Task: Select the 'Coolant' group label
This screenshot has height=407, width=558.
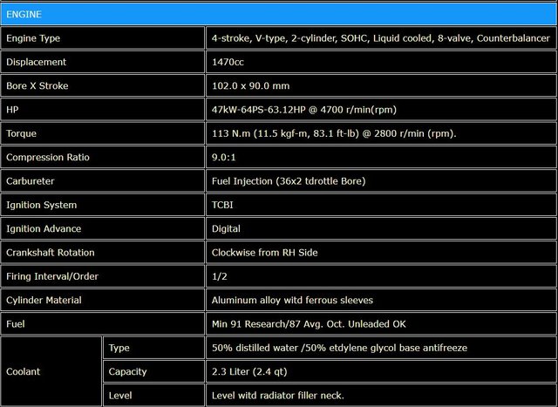Action: [x=24, y=371]
